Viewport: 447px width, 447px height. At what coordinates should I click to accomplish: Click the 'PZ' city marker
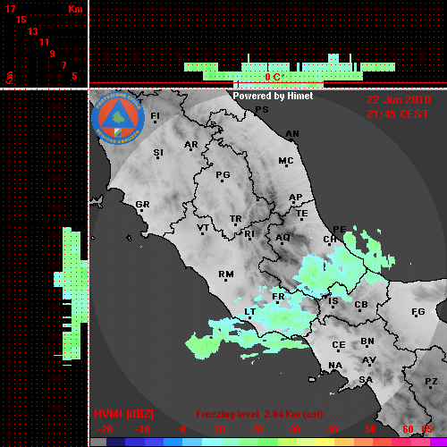point(431,383)
